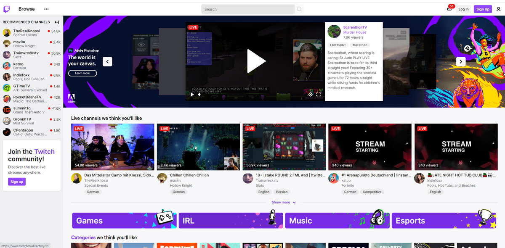505x248 pixels.
Task: Go to Twitch home via logo
Action: (x=7, y=9)
